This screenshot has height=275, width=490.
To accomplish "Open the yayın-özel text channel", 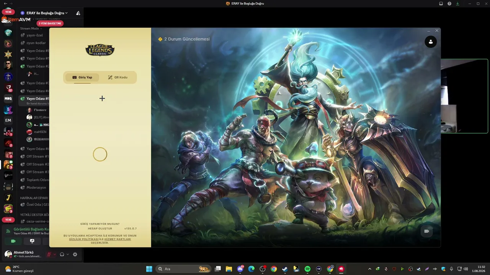I will [34, 35].
